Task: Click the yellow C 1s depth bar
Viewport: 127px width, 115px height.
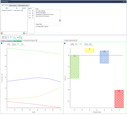Action: click(x=89, y=50)
